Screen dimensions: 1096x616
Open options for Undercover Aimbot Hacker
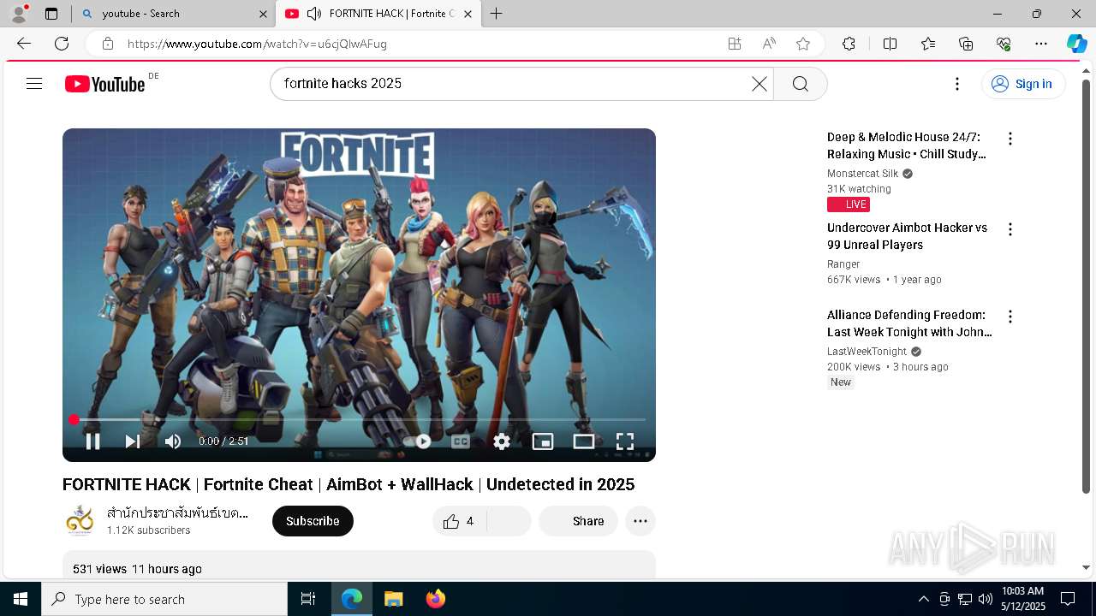(1010, 229)
